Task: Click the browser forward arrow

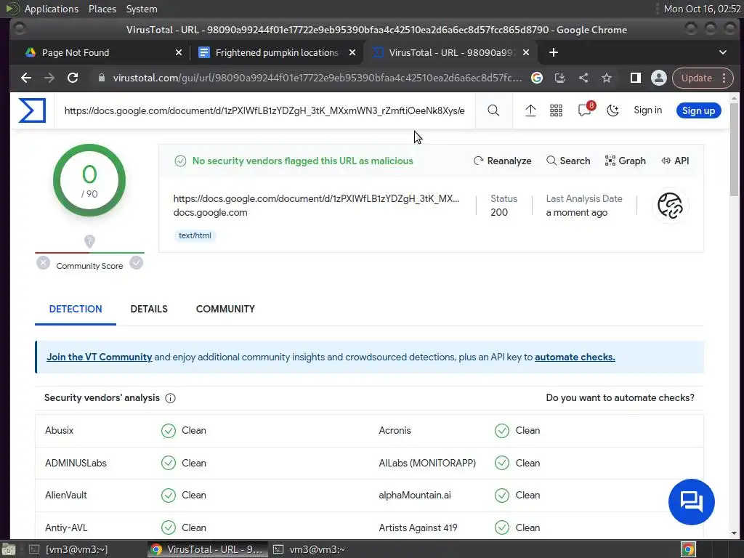Action: 49,78
